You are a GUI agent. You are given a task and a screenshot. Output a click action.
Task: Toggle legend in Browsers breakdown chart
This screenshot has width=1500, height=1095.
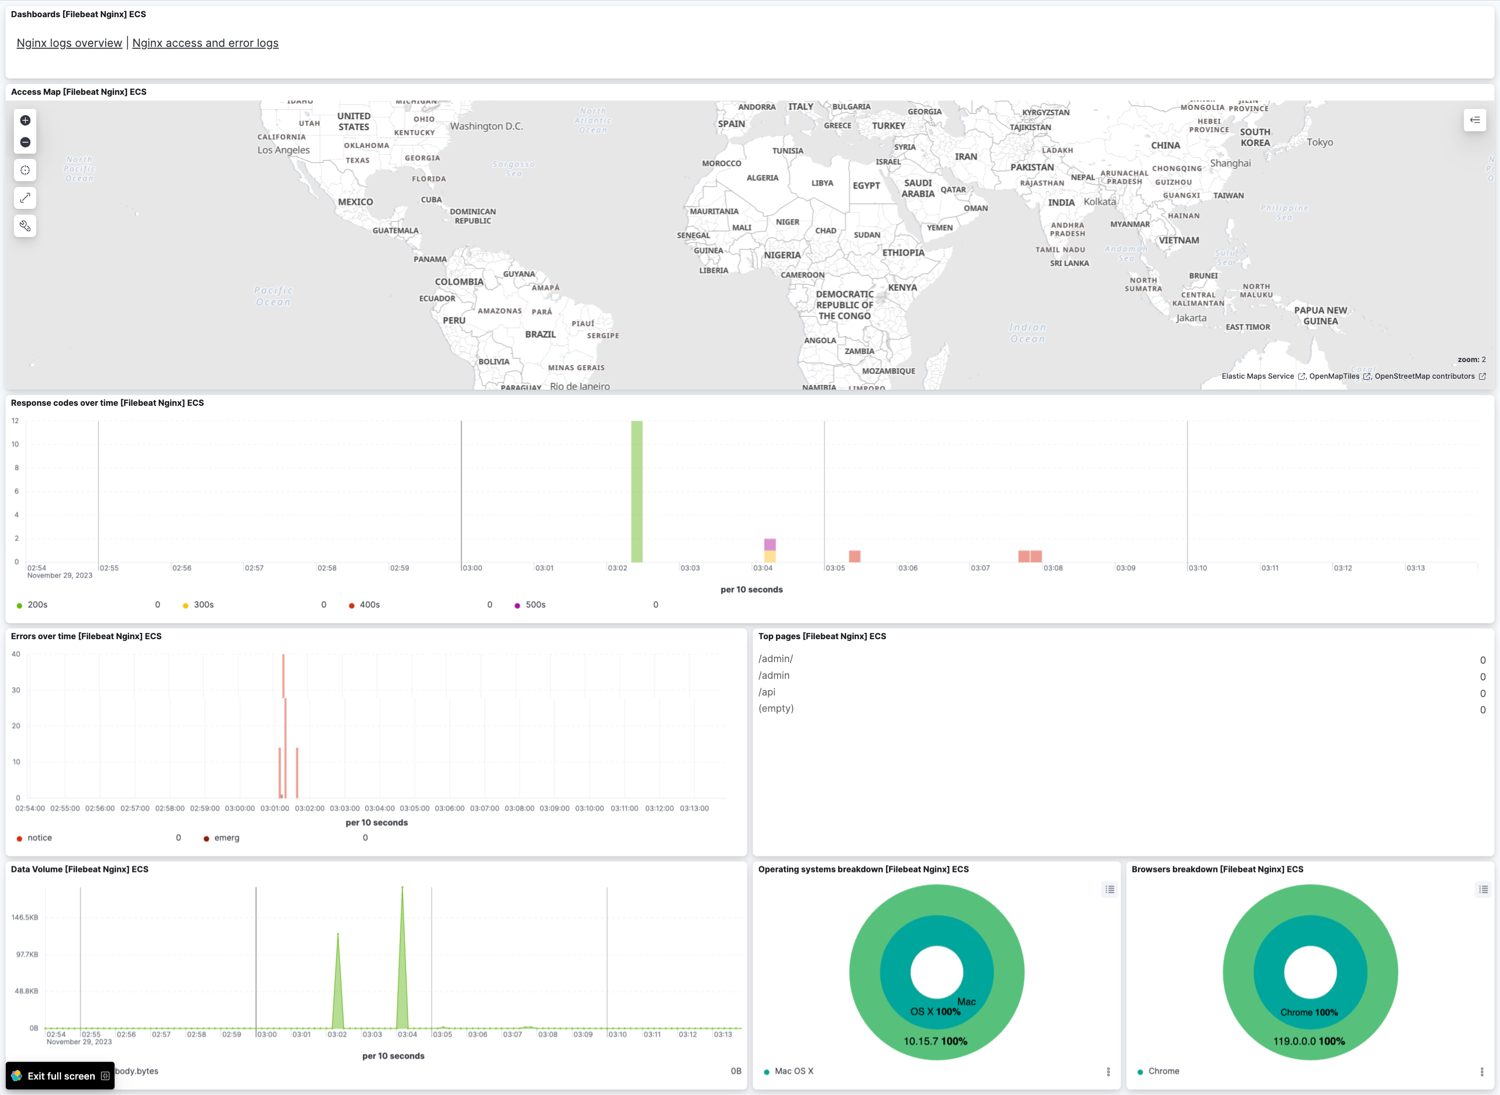coord(1483,890)
